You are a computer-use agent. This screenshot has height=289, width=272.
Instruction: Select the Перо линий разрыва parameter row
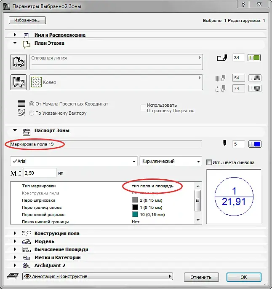click(x=102, y=215)
